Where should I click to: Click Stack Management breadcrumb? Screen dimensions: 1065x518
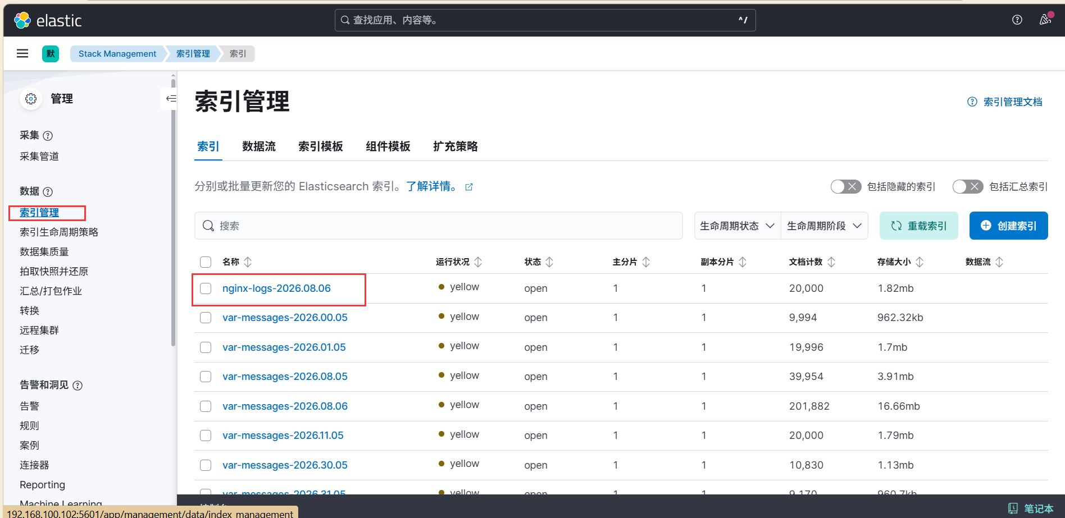point(117,54)
